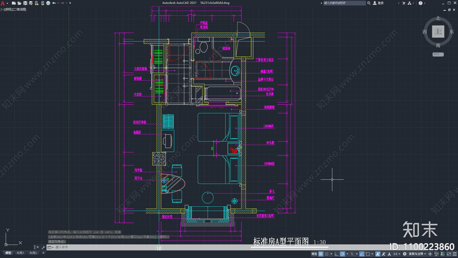Click the Undo arrow icon
Viewport: 458px width, 258px height.
point(54,3)
